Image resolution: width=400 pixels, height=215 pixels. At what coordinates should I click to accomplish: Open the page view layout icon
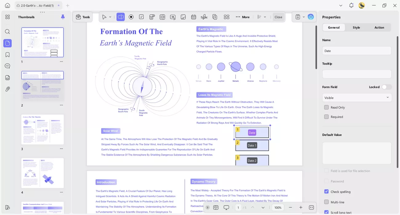216,208
